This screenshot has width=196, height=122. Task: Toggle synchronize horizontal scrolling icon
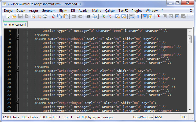[x=124, y=16]
